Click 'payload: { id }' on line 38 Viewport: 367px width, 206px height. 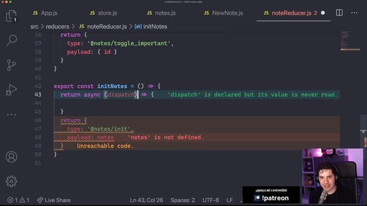[92, 52]
